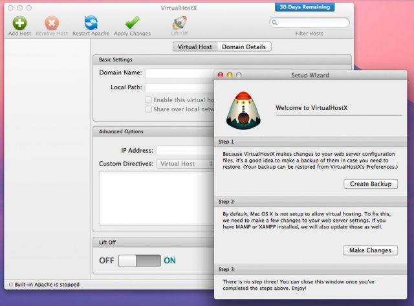Switch to the Domain Details tab

243,47
